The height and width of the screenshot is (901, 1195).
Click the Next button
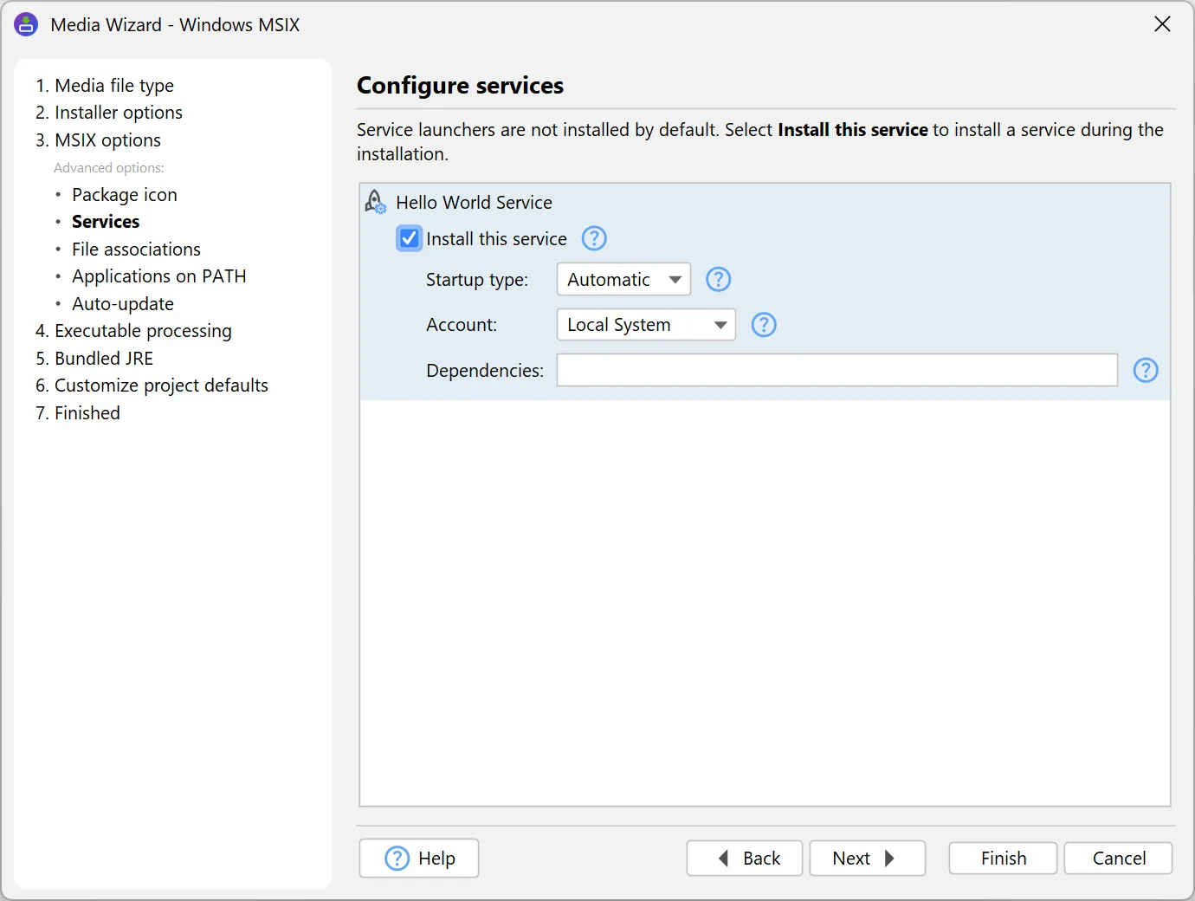point(868,859)
